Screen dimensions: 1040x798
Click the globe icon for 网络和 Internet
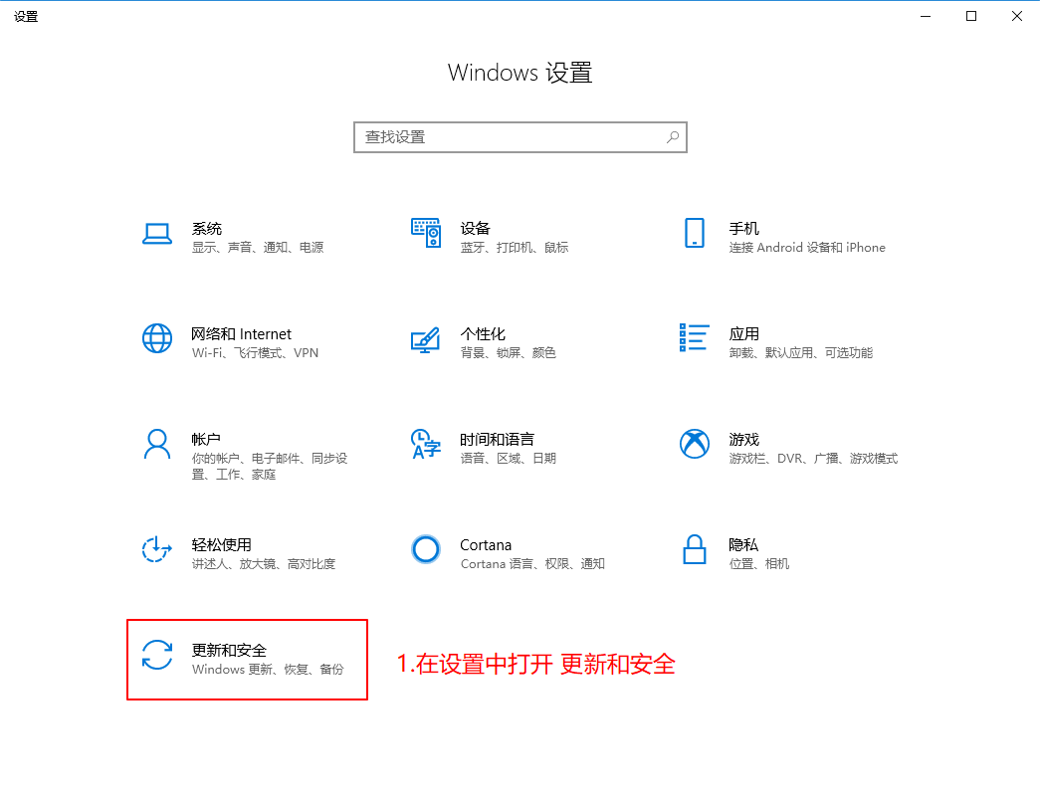coord(157,338)
